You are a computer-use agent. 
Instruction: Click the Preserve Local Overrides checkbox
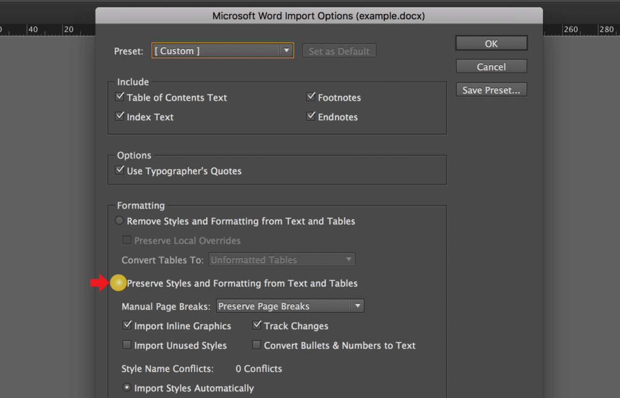pos(127,240)
